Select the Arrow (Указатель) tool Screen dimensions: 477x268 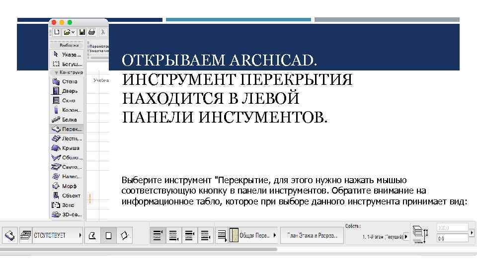tap(67, 55)
